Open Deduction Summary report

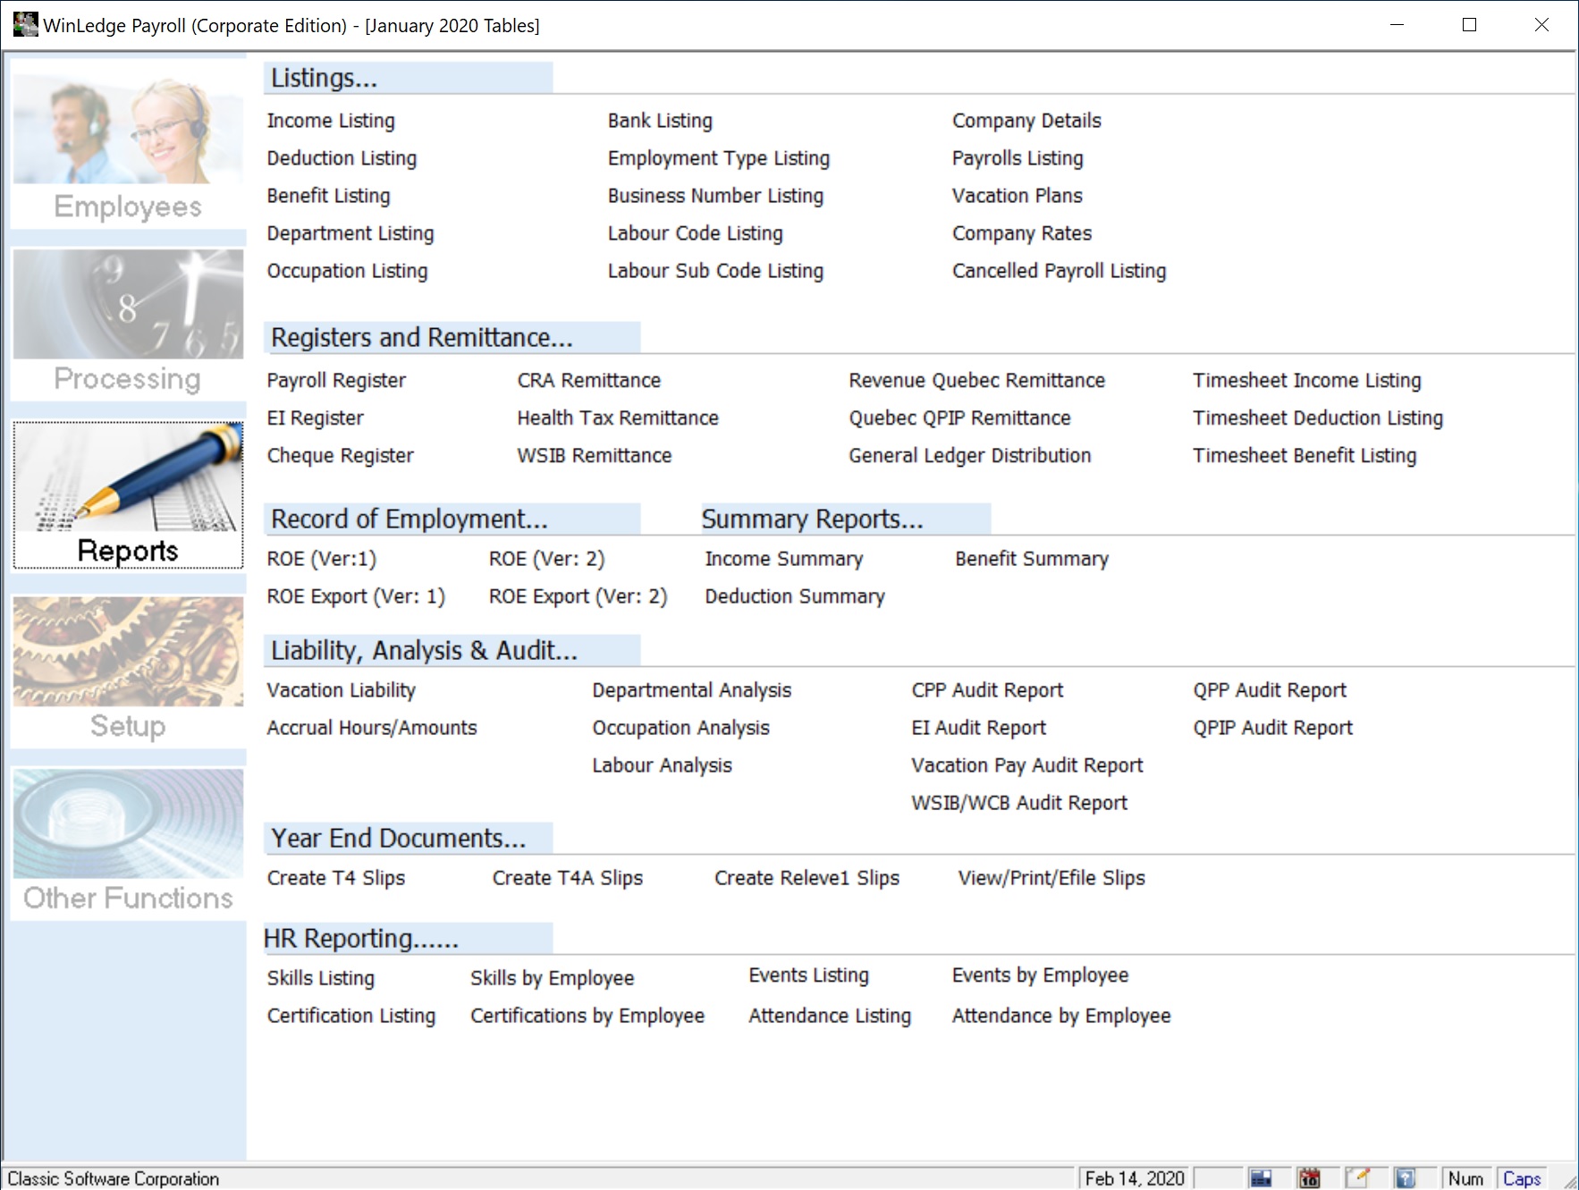[x=794, y=596]
